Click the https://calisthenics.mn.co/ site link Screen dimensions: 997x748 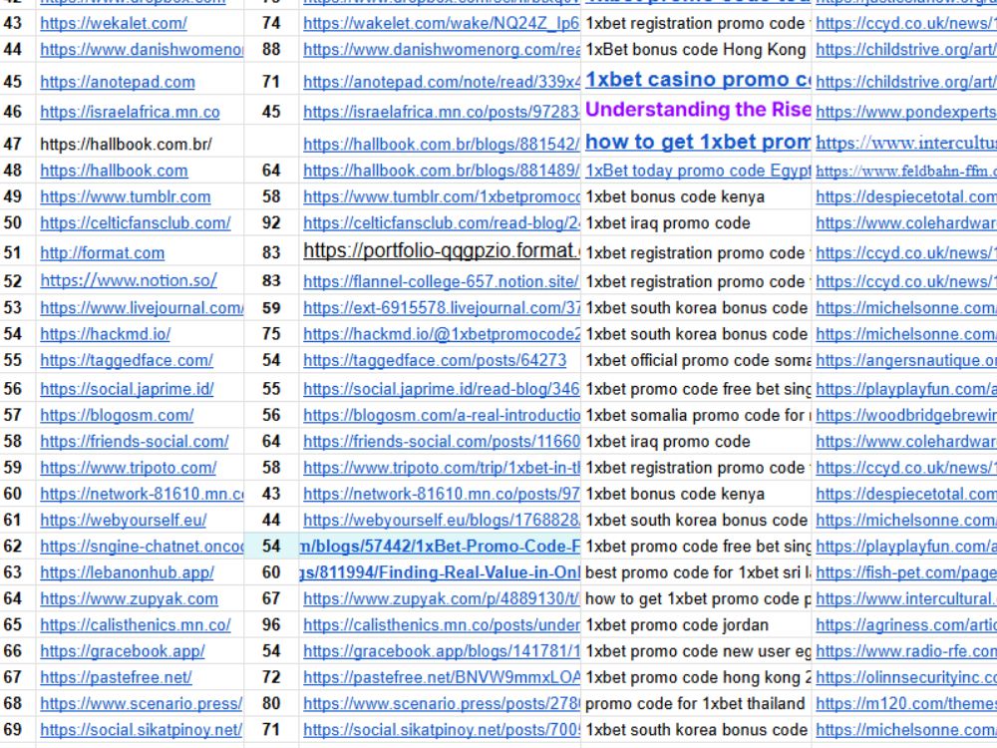(x=136, y=625)
